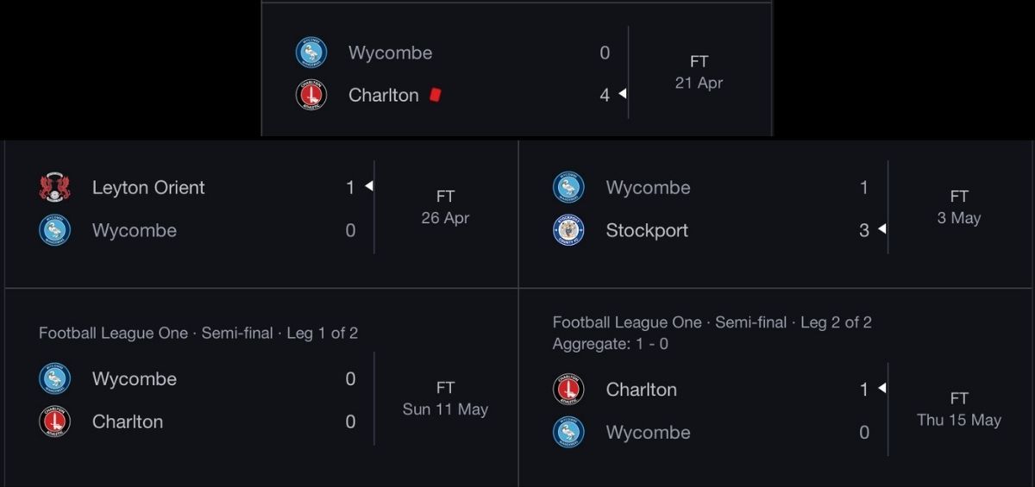
Task: Open the Stockport team name link
Action: click(x=647, y=230)
